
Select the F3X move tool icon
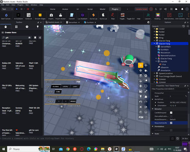click(141, 65)
